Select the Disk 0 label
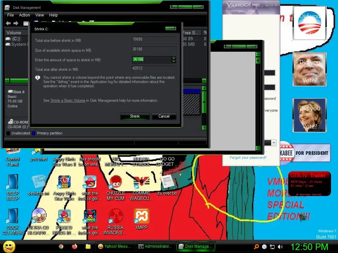 17,92
